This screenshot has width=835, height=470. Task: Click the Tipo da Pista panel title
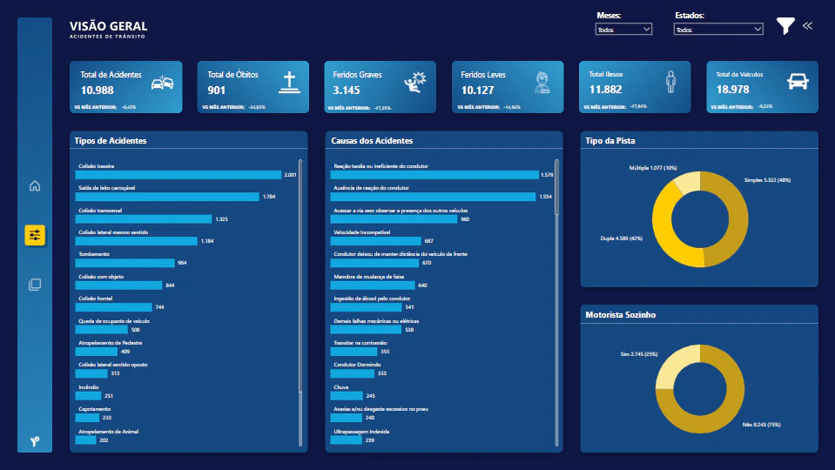click(610, 140)
